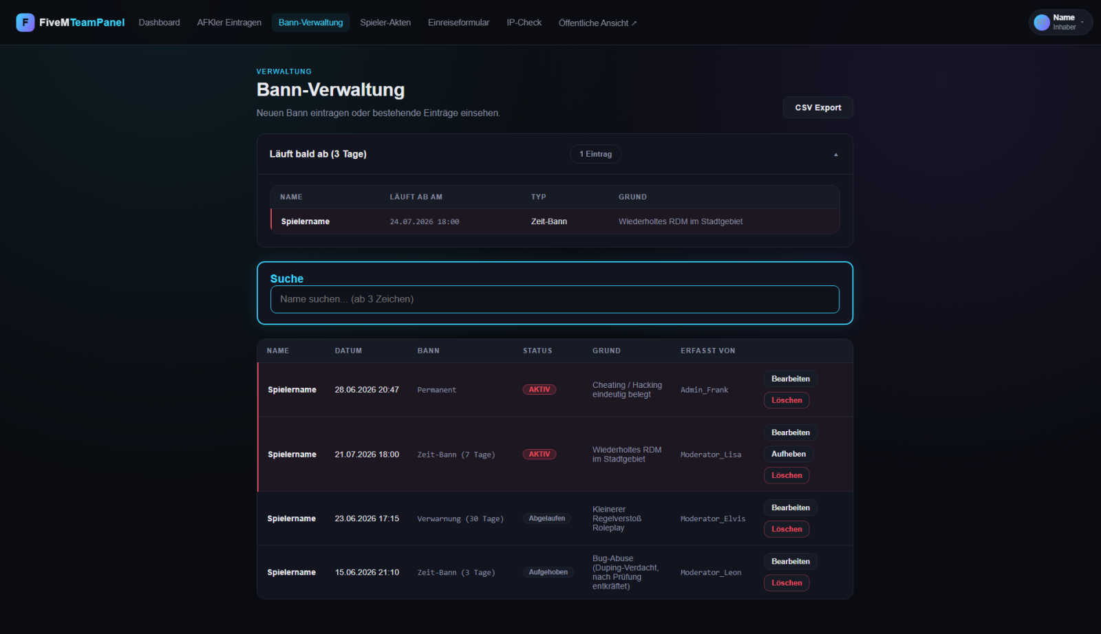Click Spielername in the expiring-soon table
The height and width of the screenshot is (634, 1101).
click(x=306, y=221)
